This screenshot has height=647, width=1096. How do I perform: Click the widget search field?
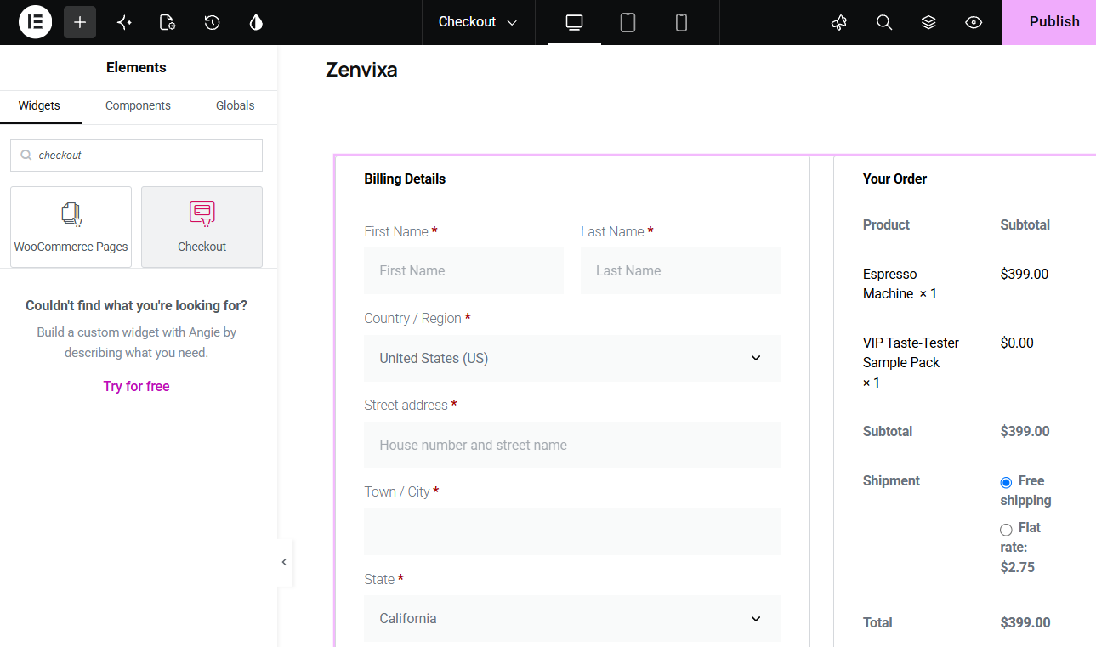click(x=136, y=156)
